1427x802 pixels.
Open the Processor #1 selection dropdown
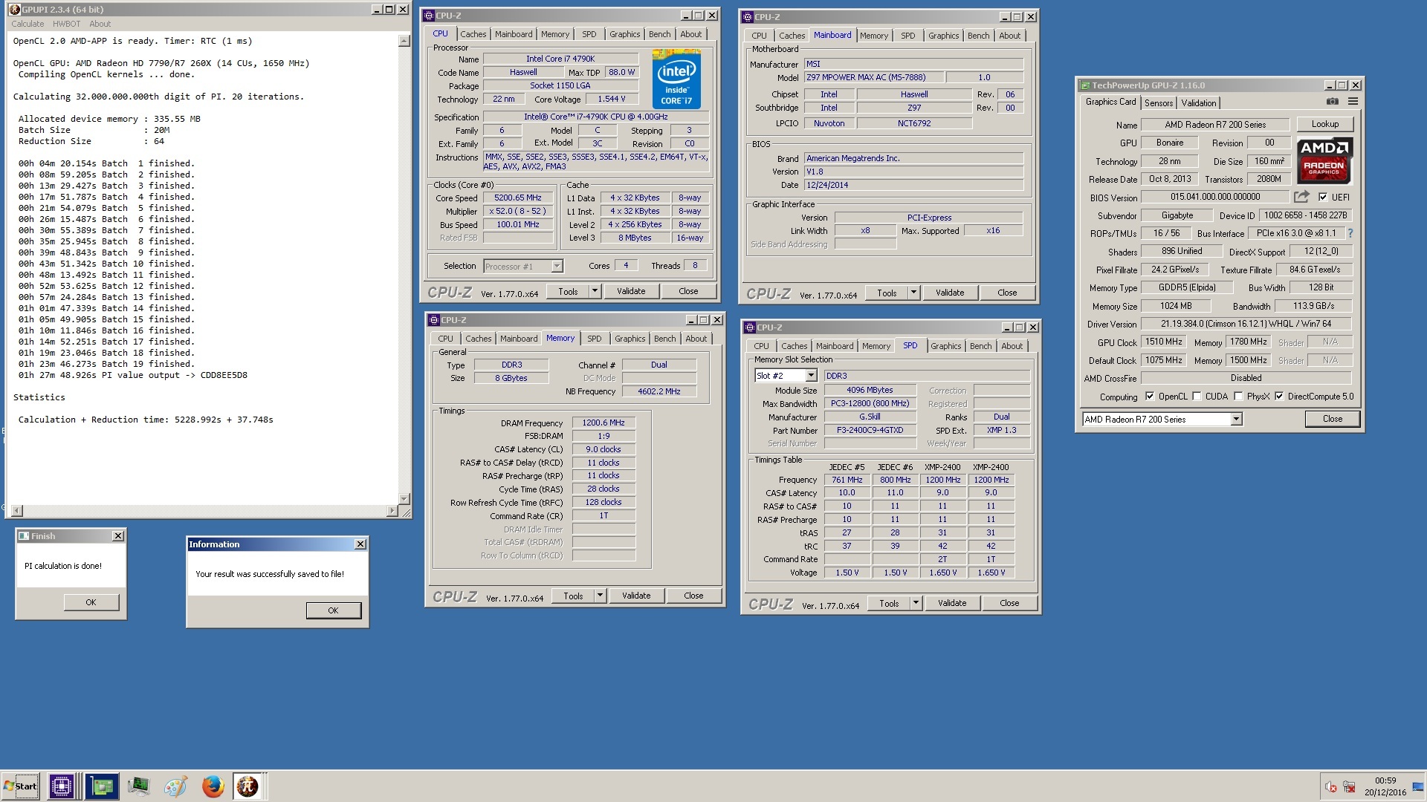point(557,266)
